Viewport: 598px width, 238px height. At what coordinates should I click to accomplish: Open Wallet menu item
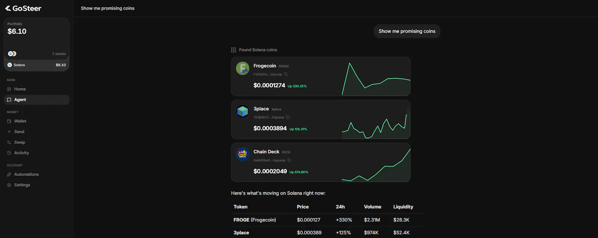click(x=37, y=121)
